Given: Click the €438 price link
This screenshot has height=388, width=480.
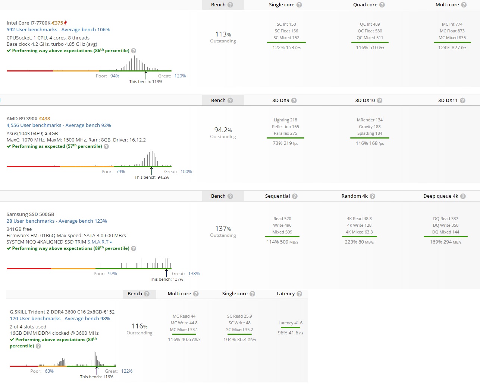Looking at the screenshot, I should tap(44, 118).
